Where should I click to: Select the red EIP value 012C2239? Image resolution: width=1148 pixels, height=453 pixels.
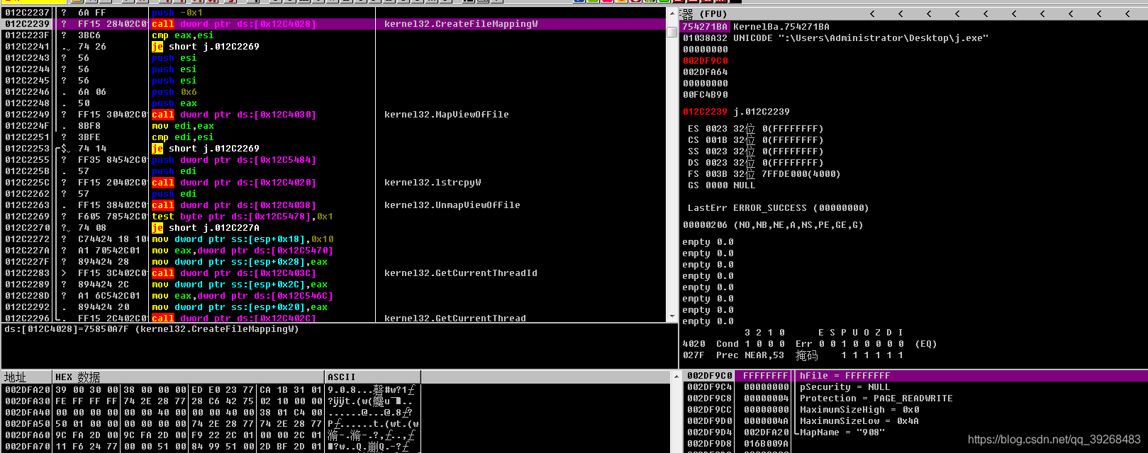pos(705,112)
